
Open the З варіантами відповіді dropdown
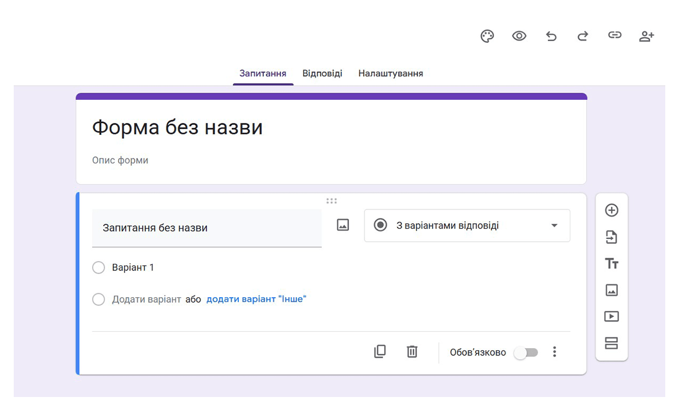(x=467, y=225)
